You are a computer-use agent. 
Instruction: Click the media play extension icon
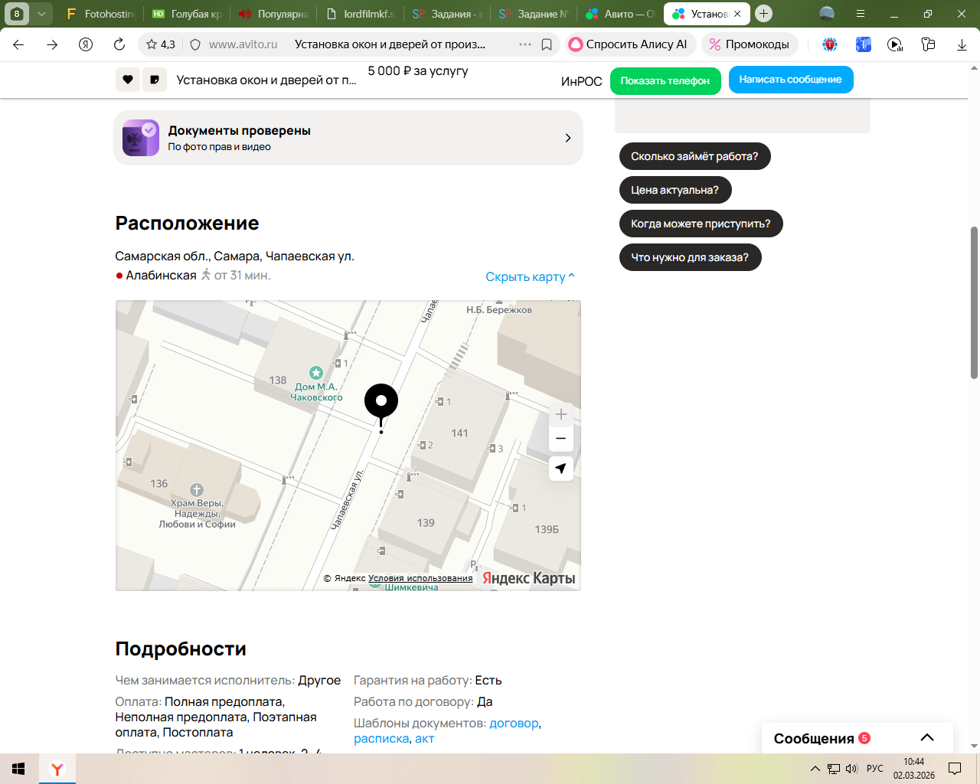[x=895, y=44]
